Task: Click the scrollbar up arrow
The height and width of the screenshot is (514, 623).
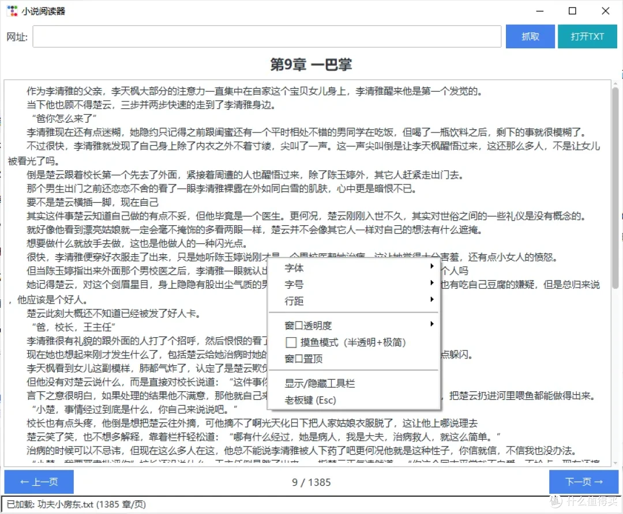Action: [615, 84]
